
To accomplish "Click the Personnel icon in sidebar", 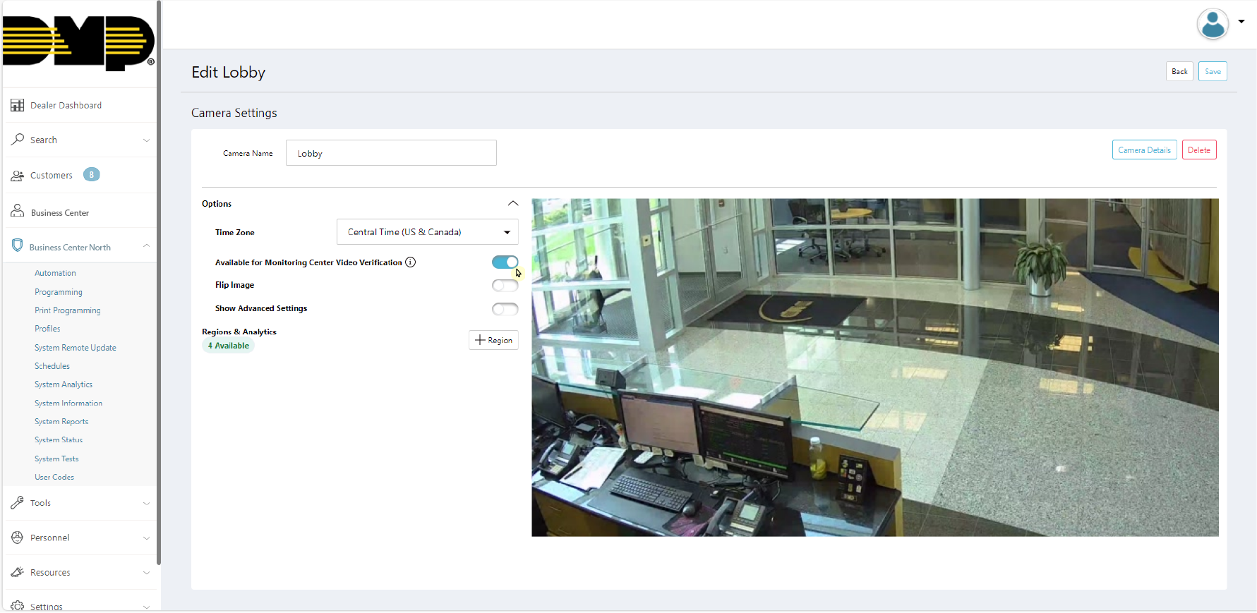I will point(18,538).
